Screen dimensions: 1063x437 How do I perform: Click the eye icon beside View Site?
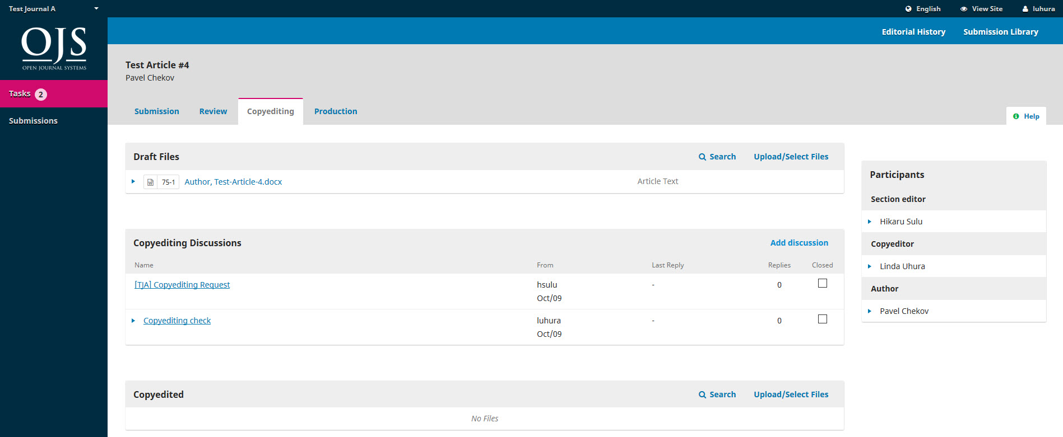tap(964, 9)
